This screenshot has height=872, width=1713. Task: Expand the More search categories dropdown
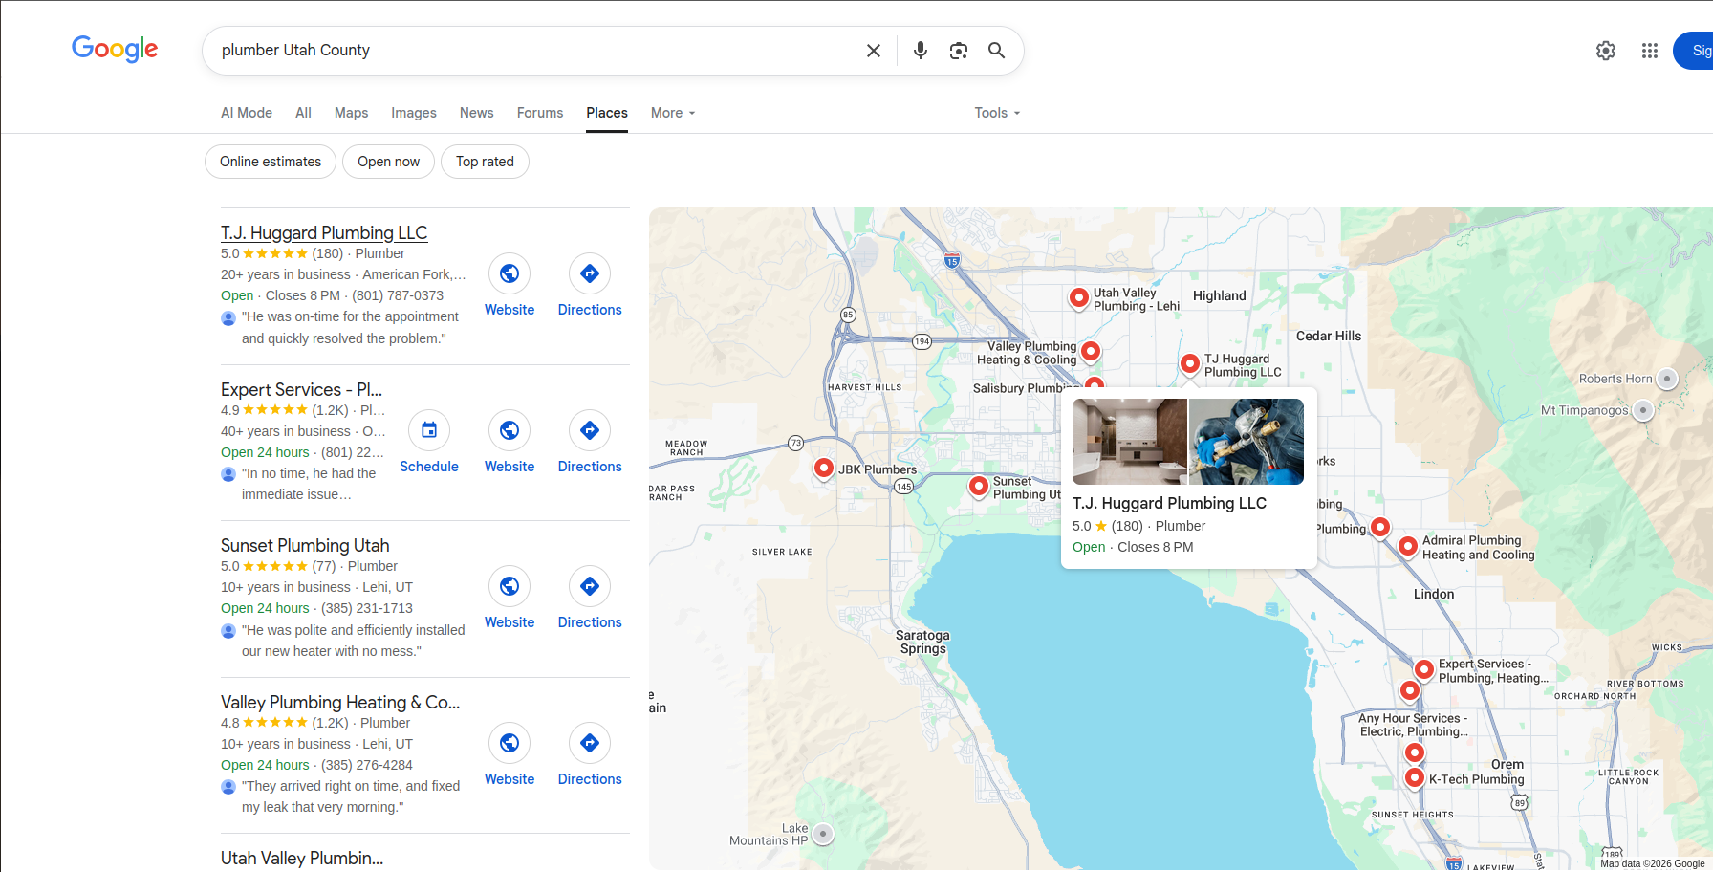672,113
